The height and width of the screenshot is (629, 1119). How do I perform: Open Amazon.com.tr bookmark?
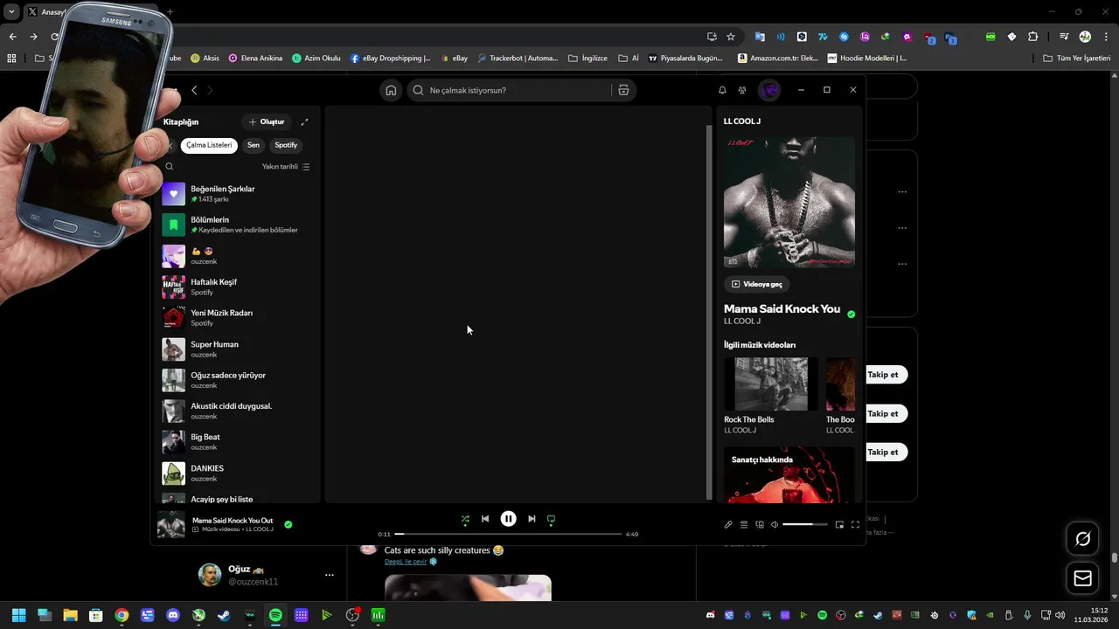coord(778,59)
